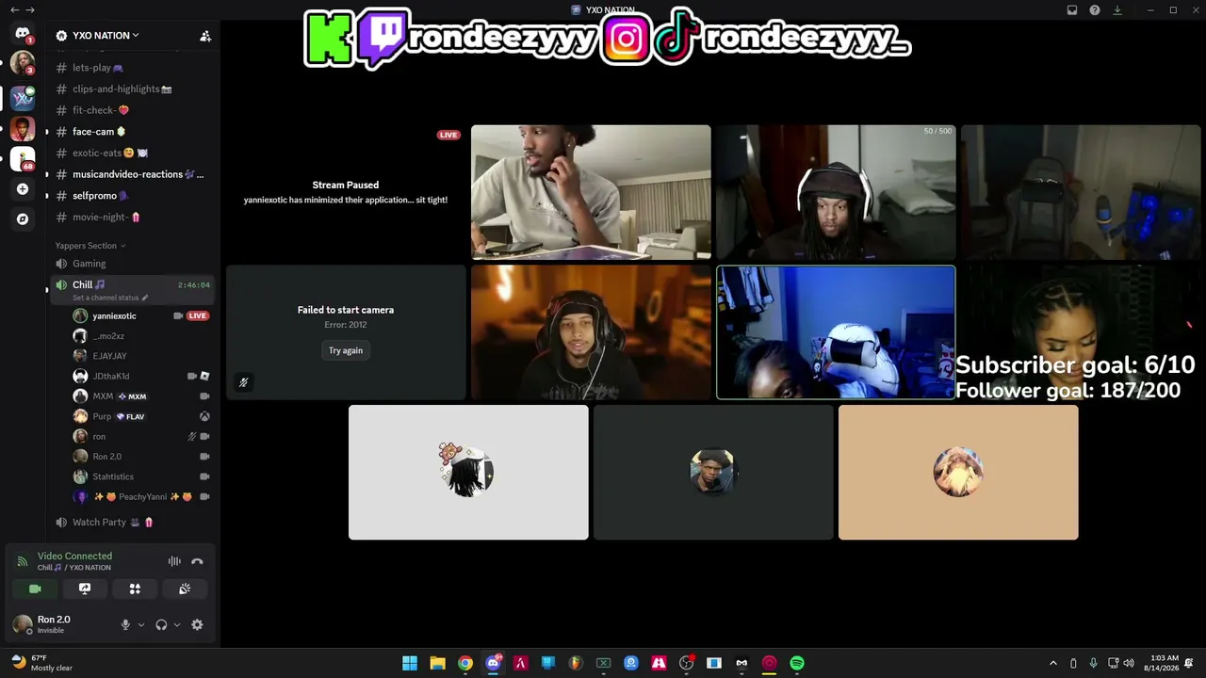
Task: Open the soundboard button
Action: tap(185, 589)
